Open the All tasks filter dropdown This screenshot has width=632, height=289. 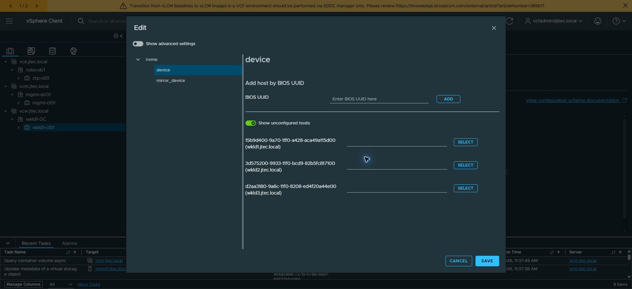click(x=61, y=284)
